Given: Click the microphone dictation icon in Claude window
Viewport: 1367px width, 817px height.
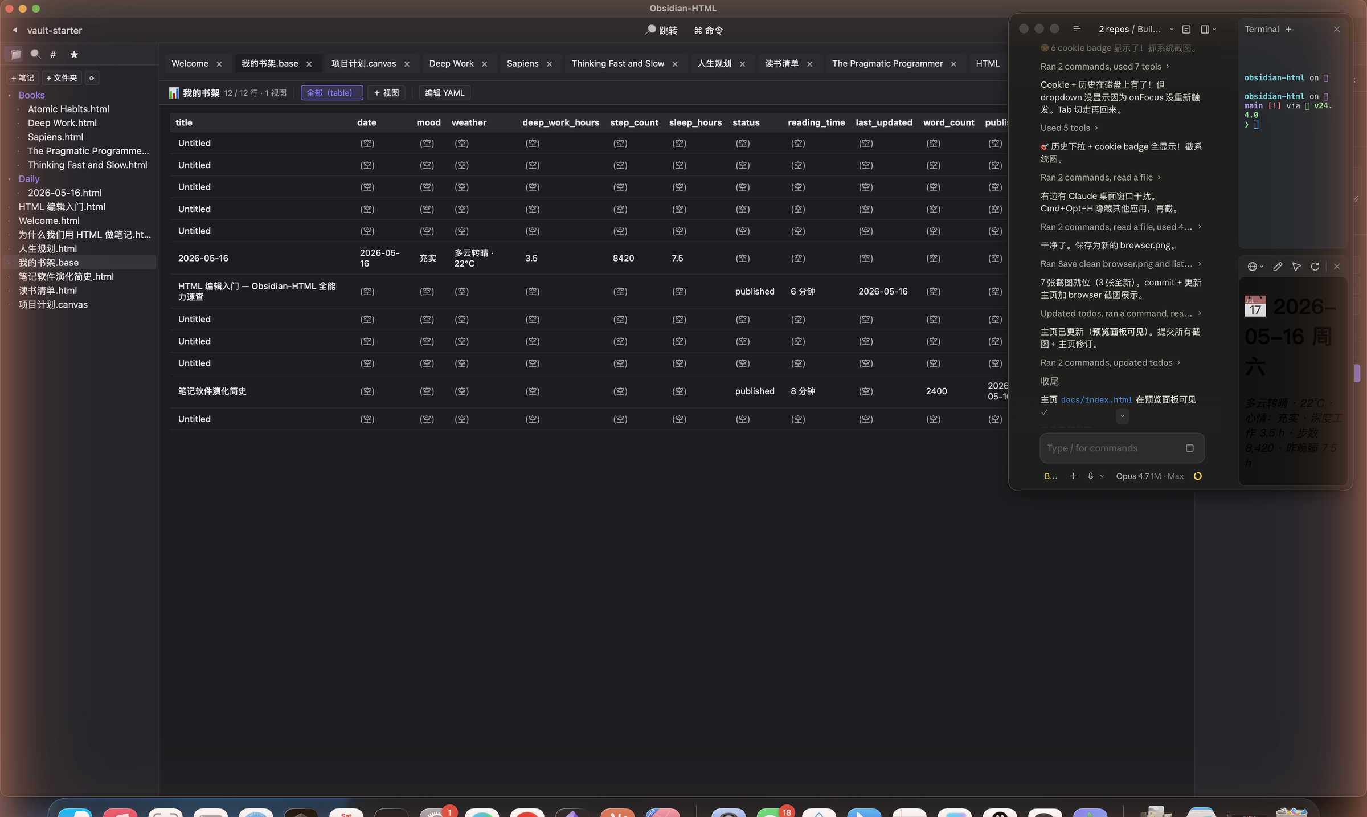Looking at the screenshot, I should pos(1091,476).
